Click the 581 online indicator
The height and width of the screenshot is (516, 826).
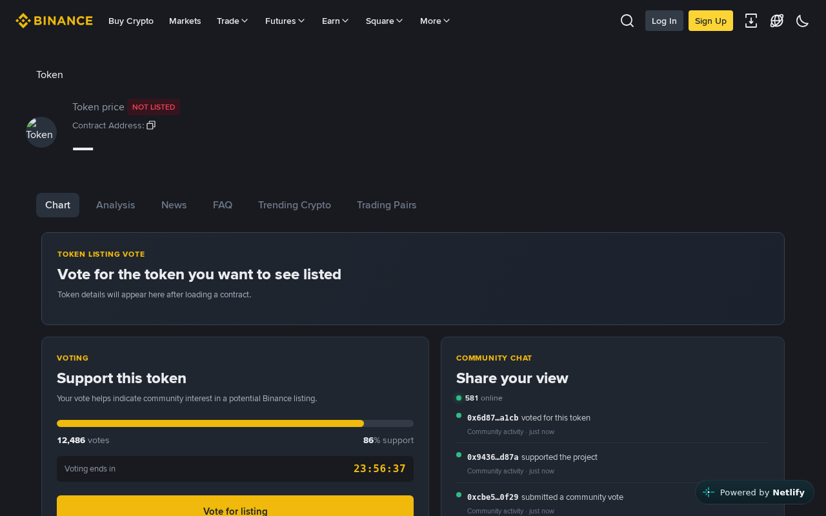(x=479, y=398)
